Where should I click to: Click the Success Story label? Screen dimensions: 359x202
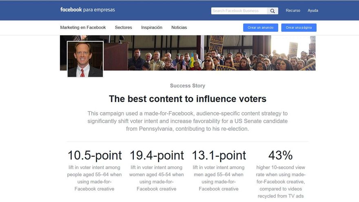[188, 86]
